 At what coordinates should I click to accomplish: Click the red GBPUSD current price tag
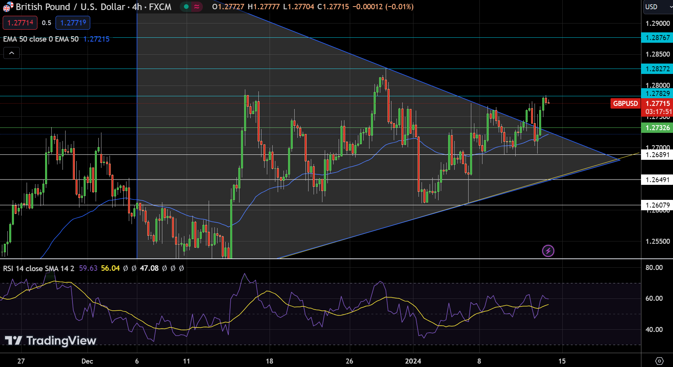click(625, 104)
